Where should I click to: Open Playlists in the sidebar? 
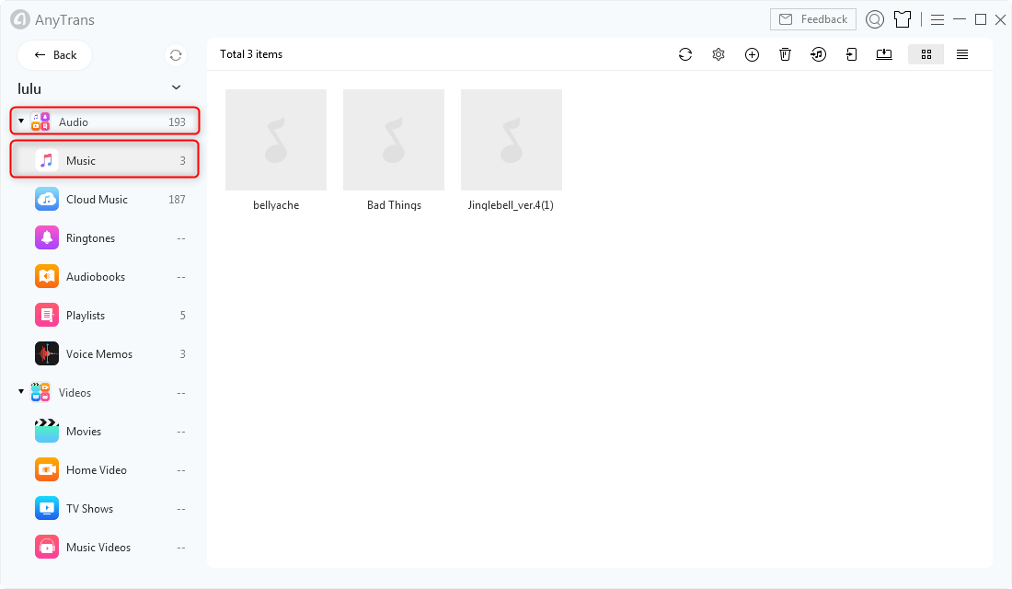pos(105,316)
